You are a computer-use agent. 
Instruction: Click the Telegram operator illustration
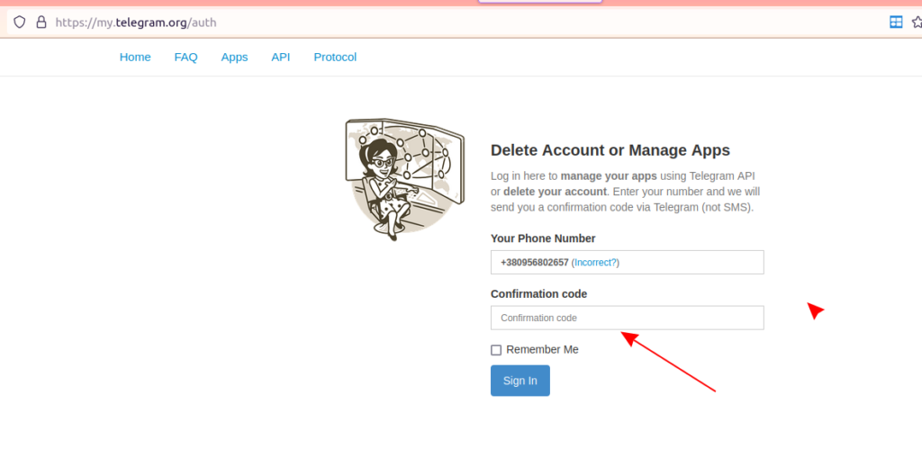click(x=404, y=179)
